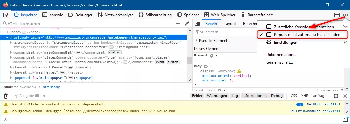The width and height of the screenshot is (350, 124).
Task: Expand the mainPopupSet popupset node
Action: 11,78
